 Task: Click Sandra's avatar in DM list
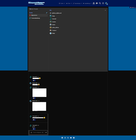click(x=51, y=22)
